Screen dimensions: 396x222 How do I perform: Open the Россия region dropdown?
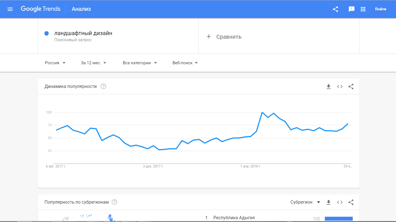pyautogui.click(x=55, y=63)
